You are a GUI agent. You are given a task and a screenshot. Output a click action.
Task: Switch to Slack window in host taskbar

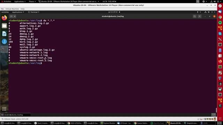point(42,123)
